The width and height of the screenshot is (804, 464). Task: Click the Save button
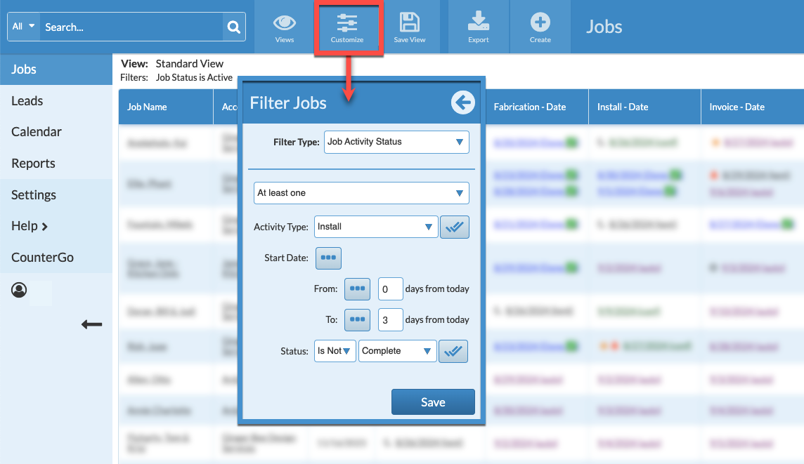(x=434, y=402)
